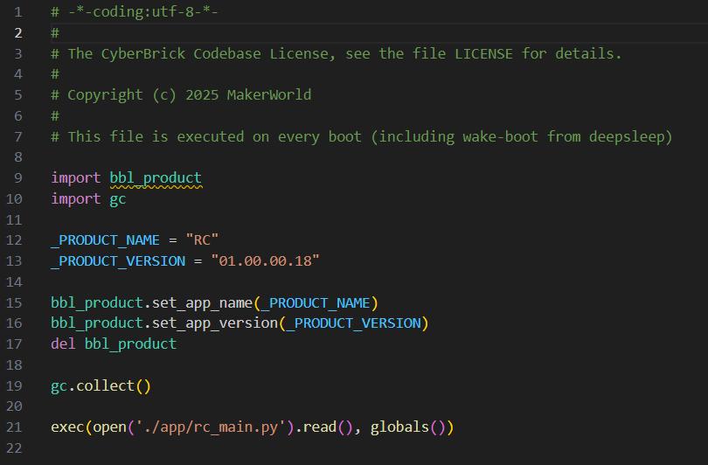Click the del keyword on line 17
Image resolution: width=708 pixels, height=465 pixels.
point(63,344)
